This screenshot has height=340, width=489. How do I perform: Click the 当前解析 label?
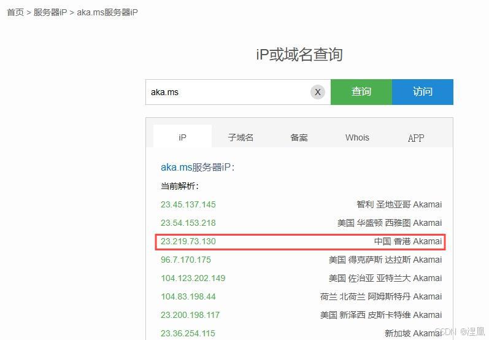coord(180,186)
